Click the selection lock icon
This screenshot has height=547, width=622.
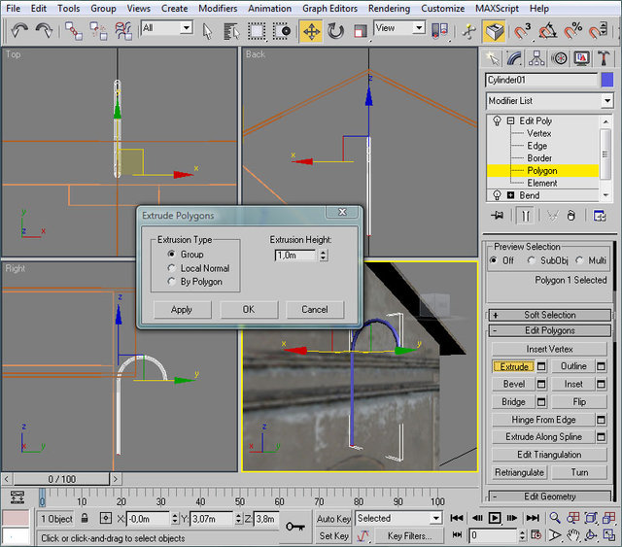85,519
